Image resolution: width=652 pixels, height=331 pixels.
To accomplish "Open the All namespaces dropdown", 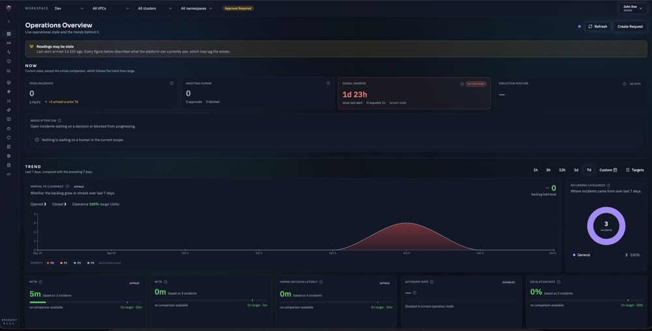I will pyautogui.click(x=197, y=8).
